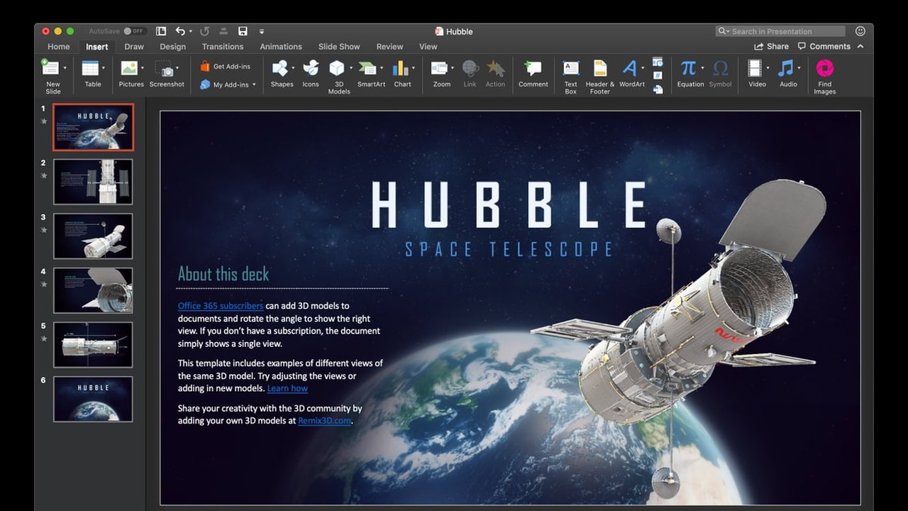The height and width of the screenshot is (511, 908).
Task: Expand the New Slide layout dropdown
Action: pyautogui.click(x=65, y=68)
